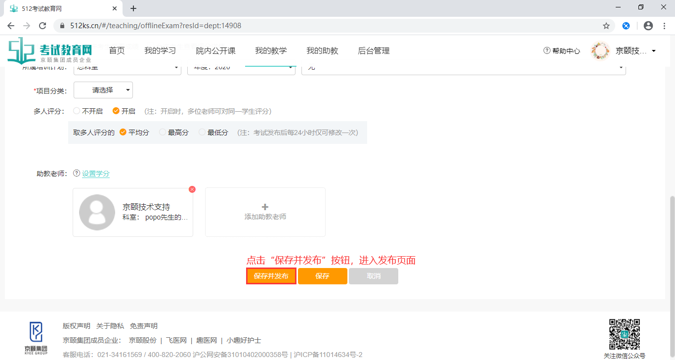Open 我的助教 in the navigation
The width and height of the screenshot is (675, 360).
click(322, 50)
